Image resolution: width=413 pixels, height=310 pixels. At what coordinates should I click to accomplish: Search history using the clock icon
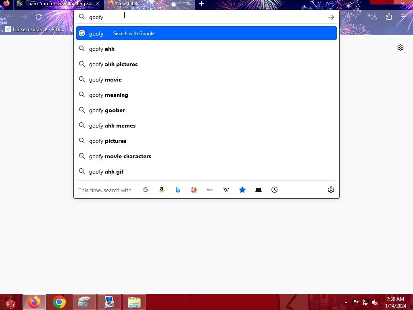click(x=274, y=190)
